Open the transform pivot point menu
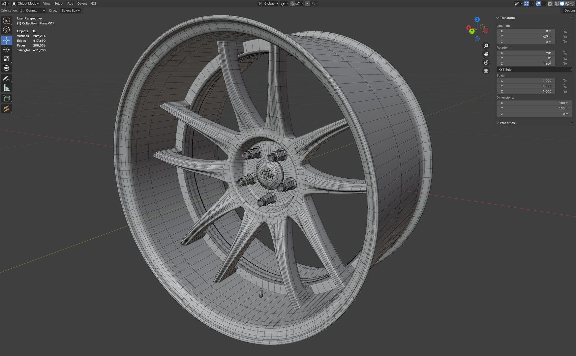Image resolution: width=576 pixels, height=356 pixels. (x=284, y=4)
